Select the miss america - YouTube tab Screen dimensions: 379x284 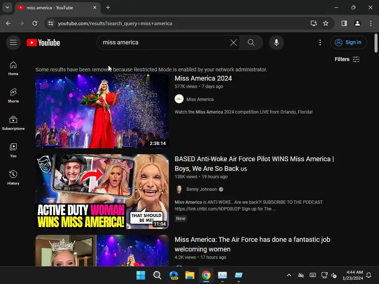tap(57, 8)
